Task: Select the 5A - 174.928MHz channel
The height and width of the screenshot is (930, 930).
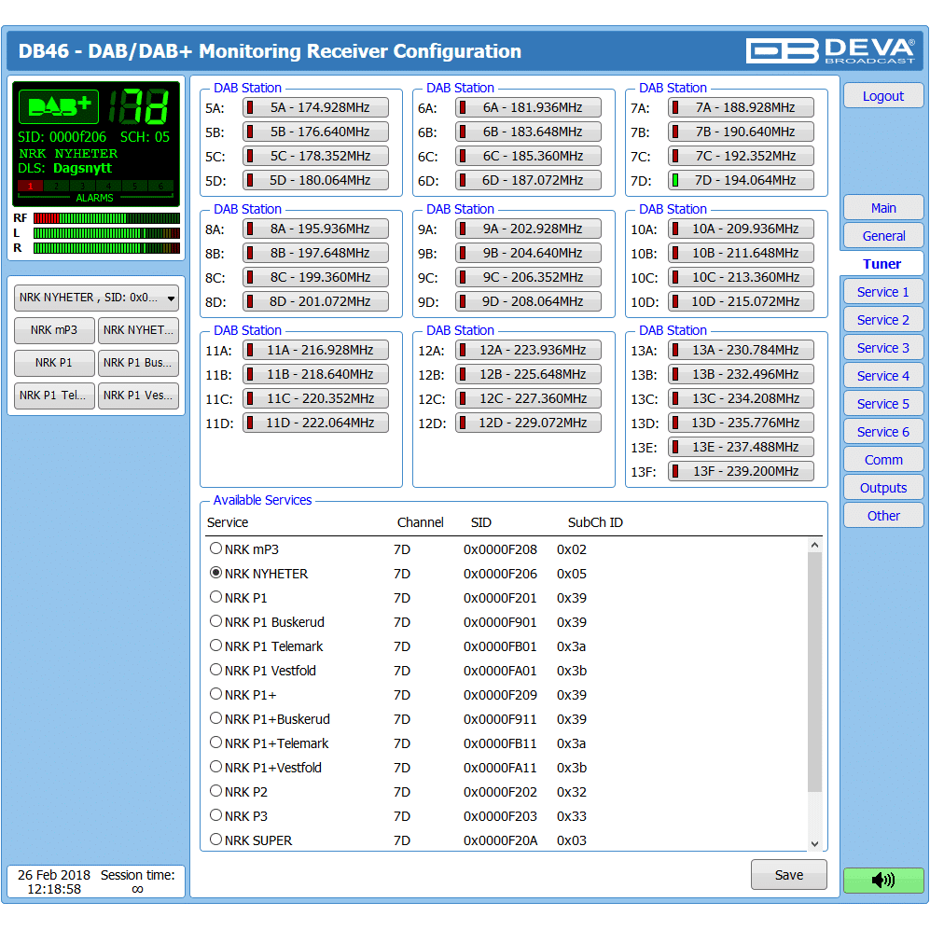Action: click(315, 107)
